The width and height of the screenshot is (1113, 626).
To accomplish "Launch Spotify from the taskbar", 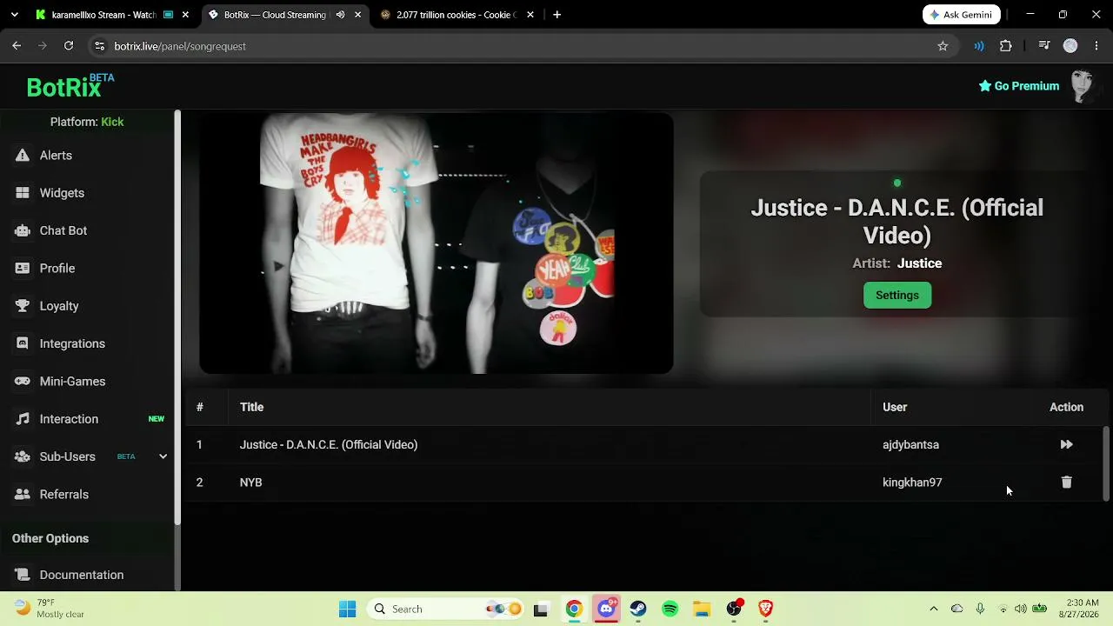I will (x=670, y=609).
